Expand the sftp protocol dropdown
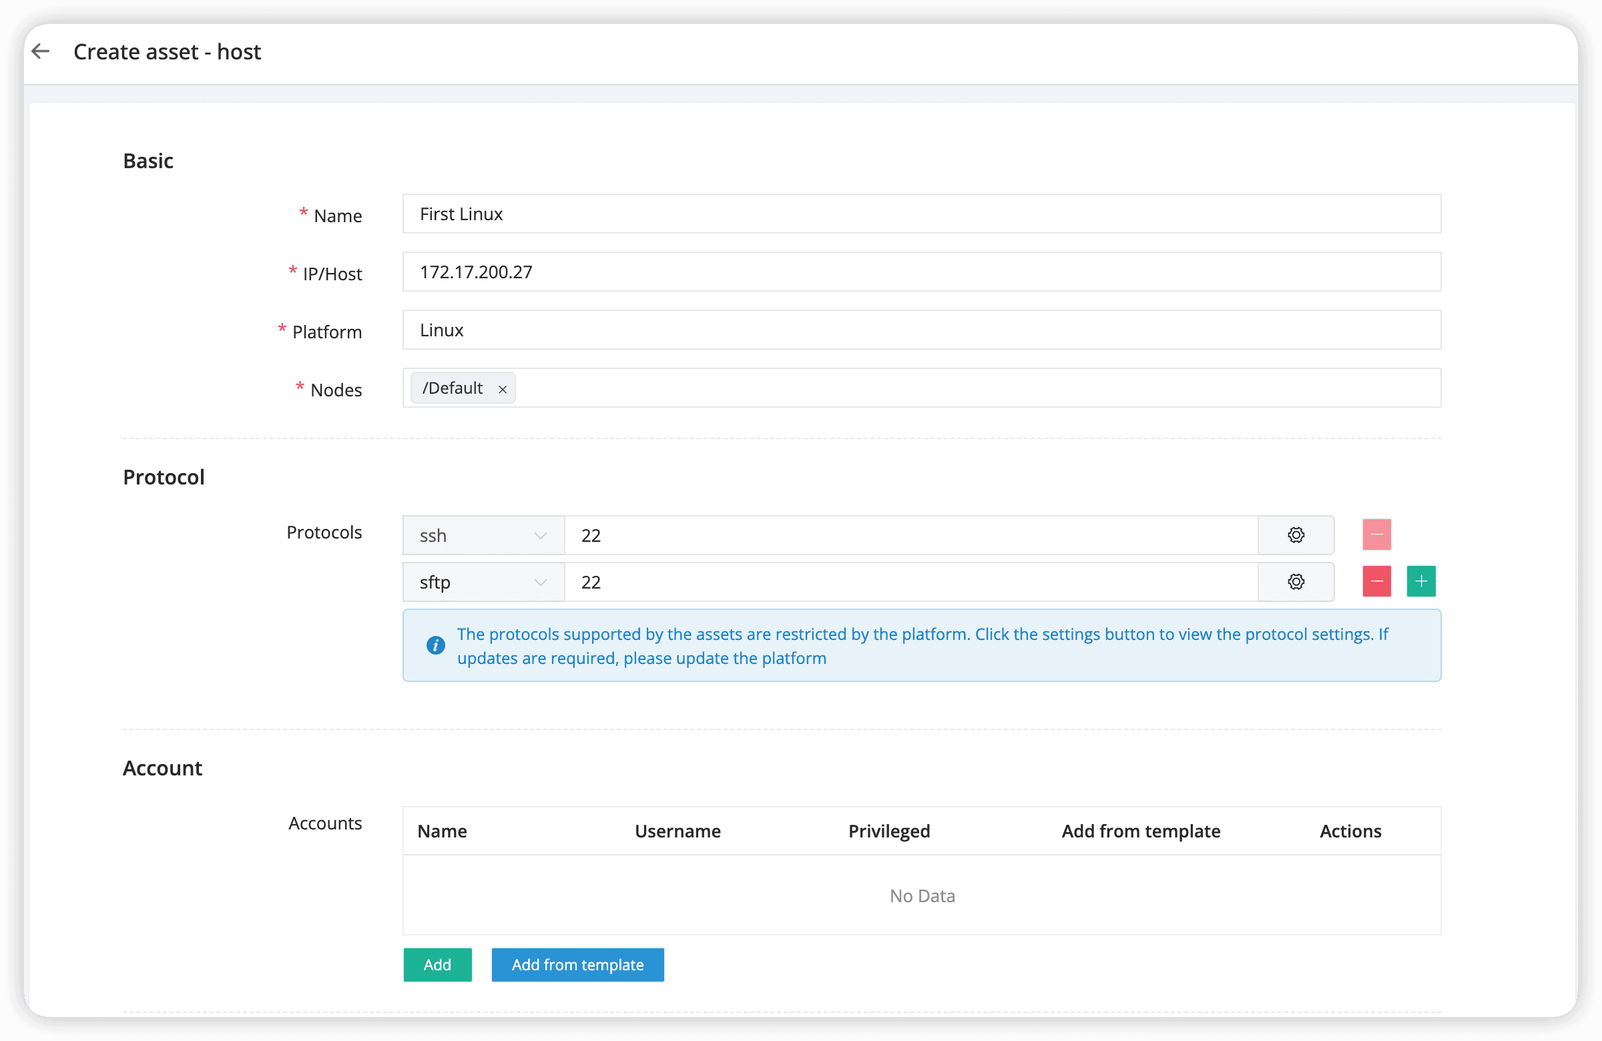Screen dimensions: 1602x1041 point(483,582)
